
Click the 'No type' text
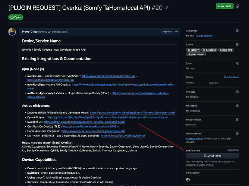(190, 68)
